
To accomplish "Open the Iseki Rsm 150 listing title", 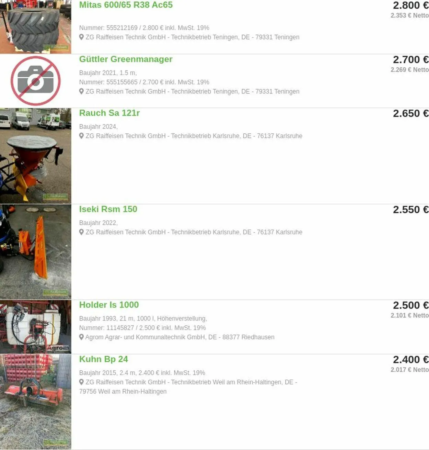I will (x=108, y=209).
